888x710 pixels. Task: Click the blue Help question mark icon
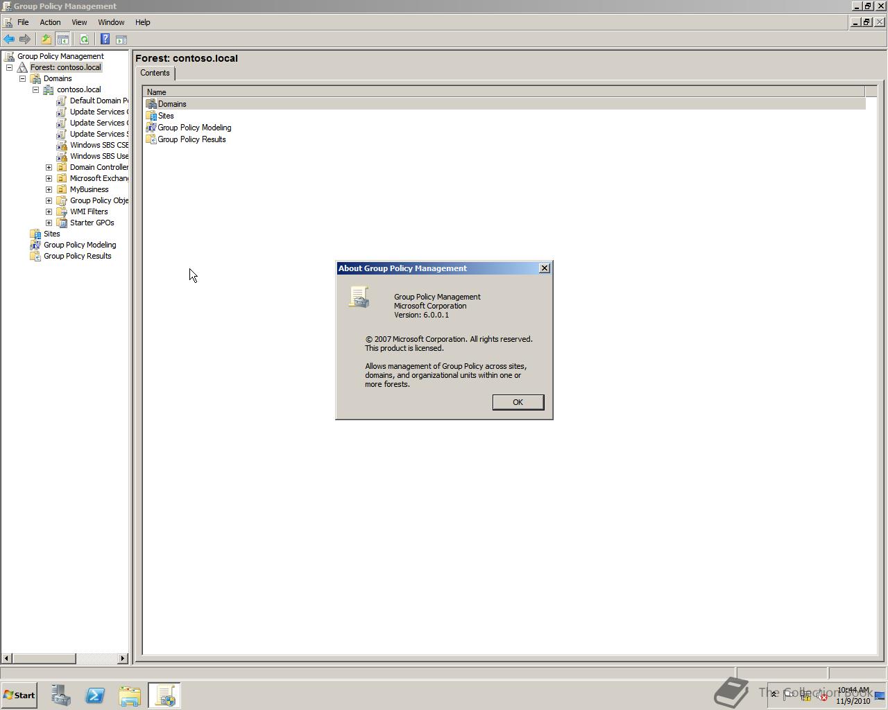tap(105, 40)
